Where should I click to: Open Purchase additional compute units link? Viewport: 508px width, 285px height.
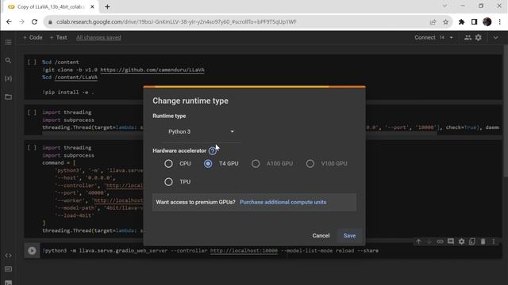(x=283, y=203)
